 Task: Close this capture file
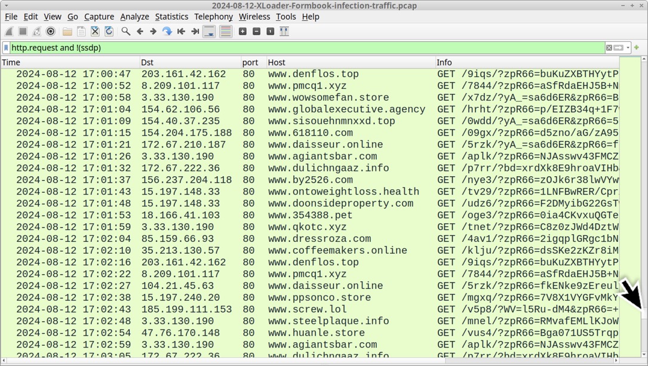coord(95,32)
